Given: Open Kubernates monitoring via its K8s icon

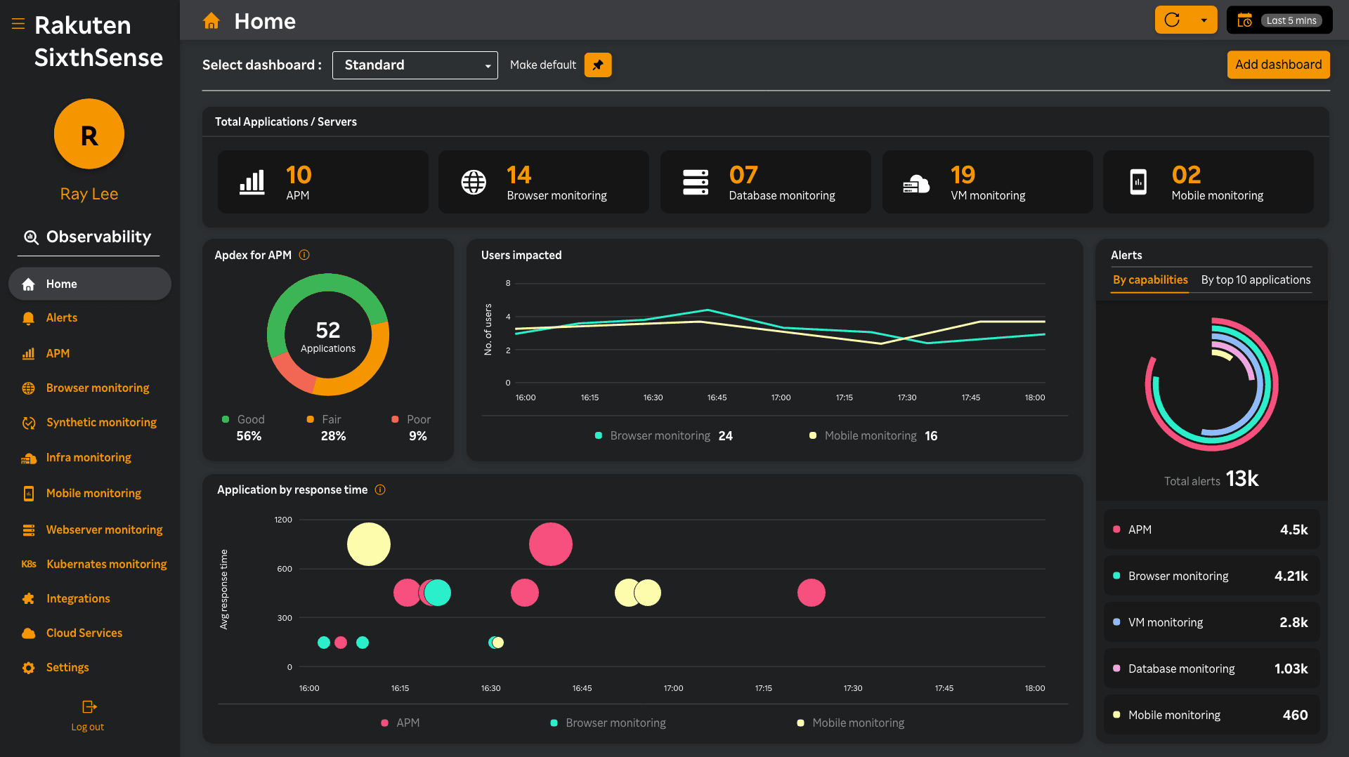Looking at the screenshot, I should pyautogui.click(x=28, y=564).
